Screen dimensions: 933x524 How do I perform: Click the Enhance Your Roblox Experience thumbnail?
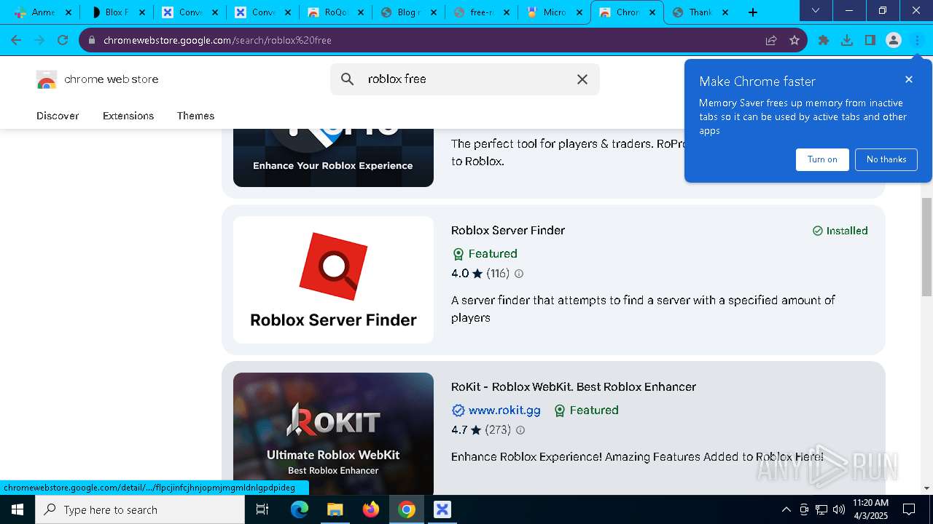pyautogui.click(x=333, y=157)
